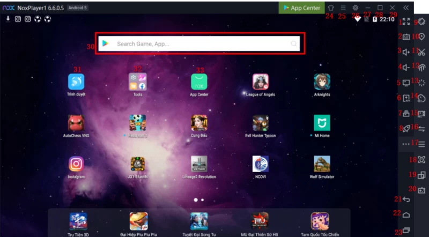Expand more tools with the three dots

click(406, 144)
